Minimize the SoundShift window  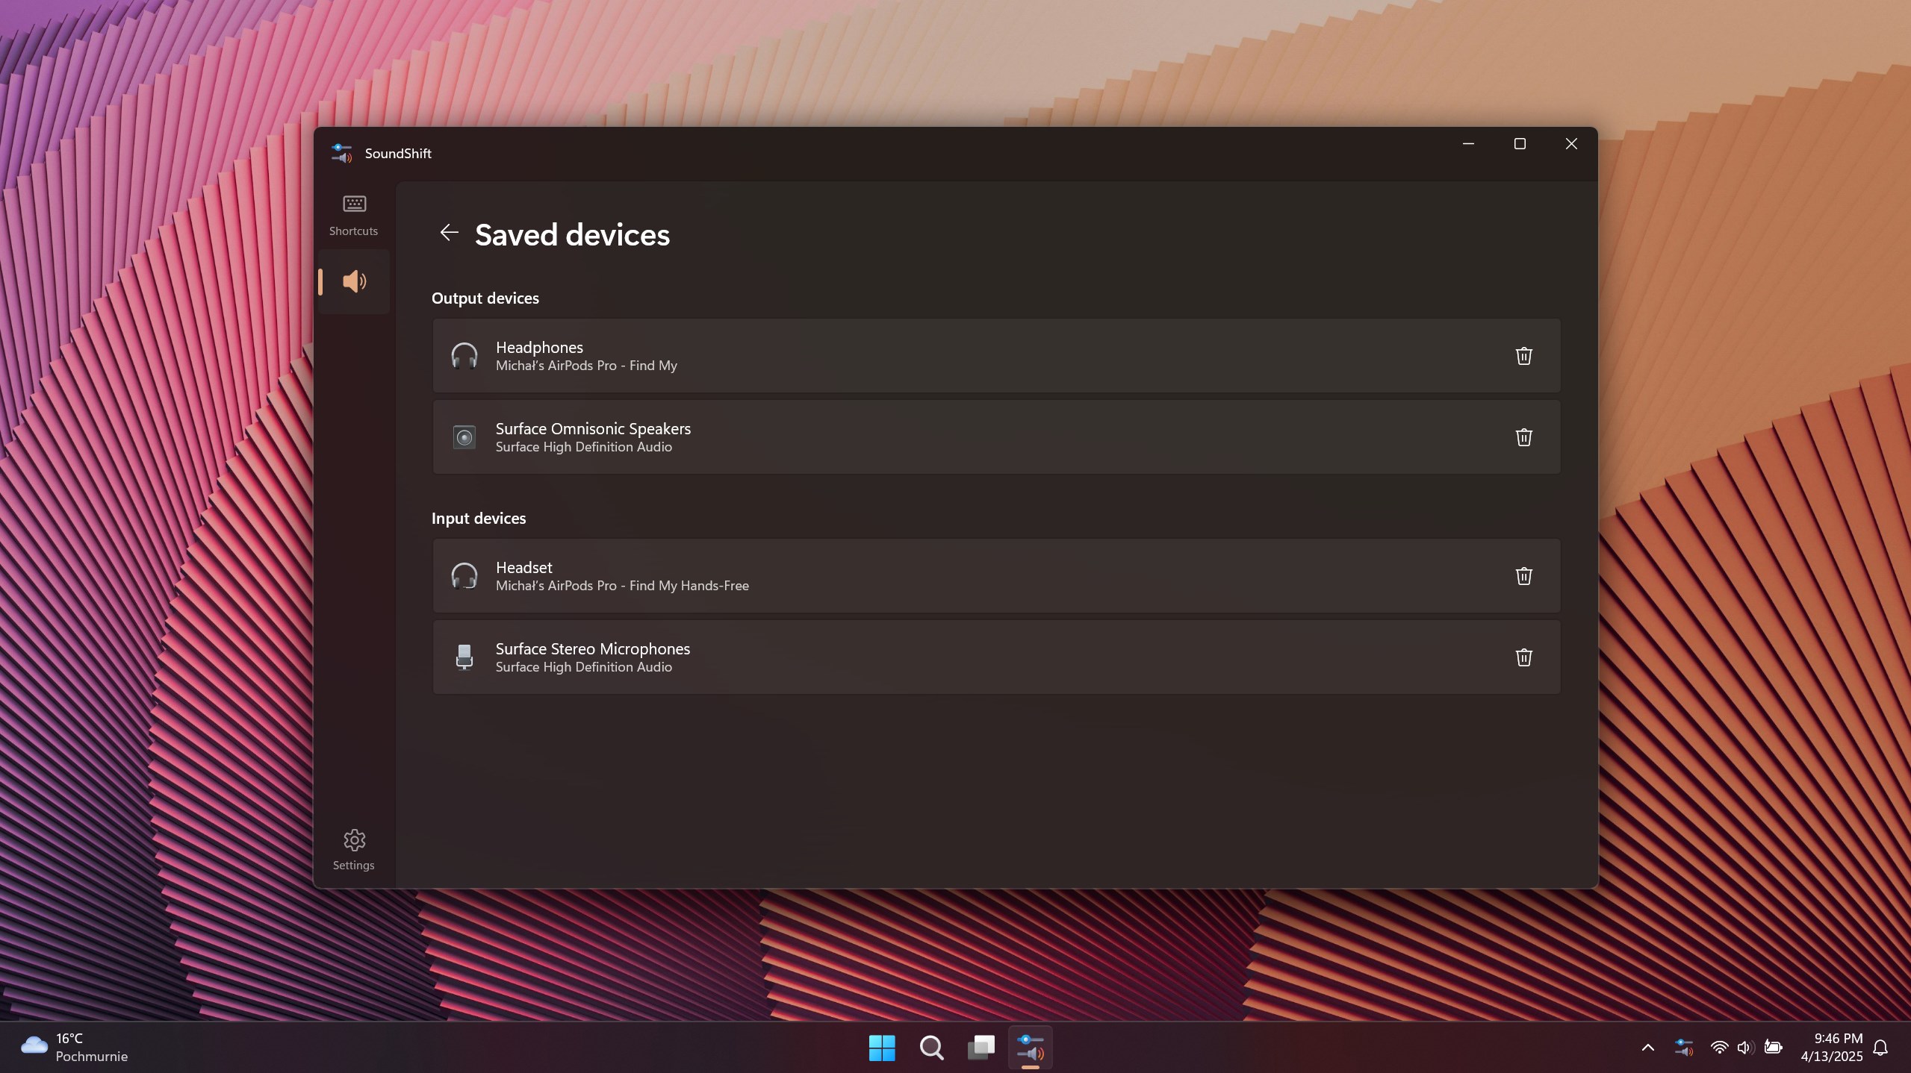pos(1468,144)
